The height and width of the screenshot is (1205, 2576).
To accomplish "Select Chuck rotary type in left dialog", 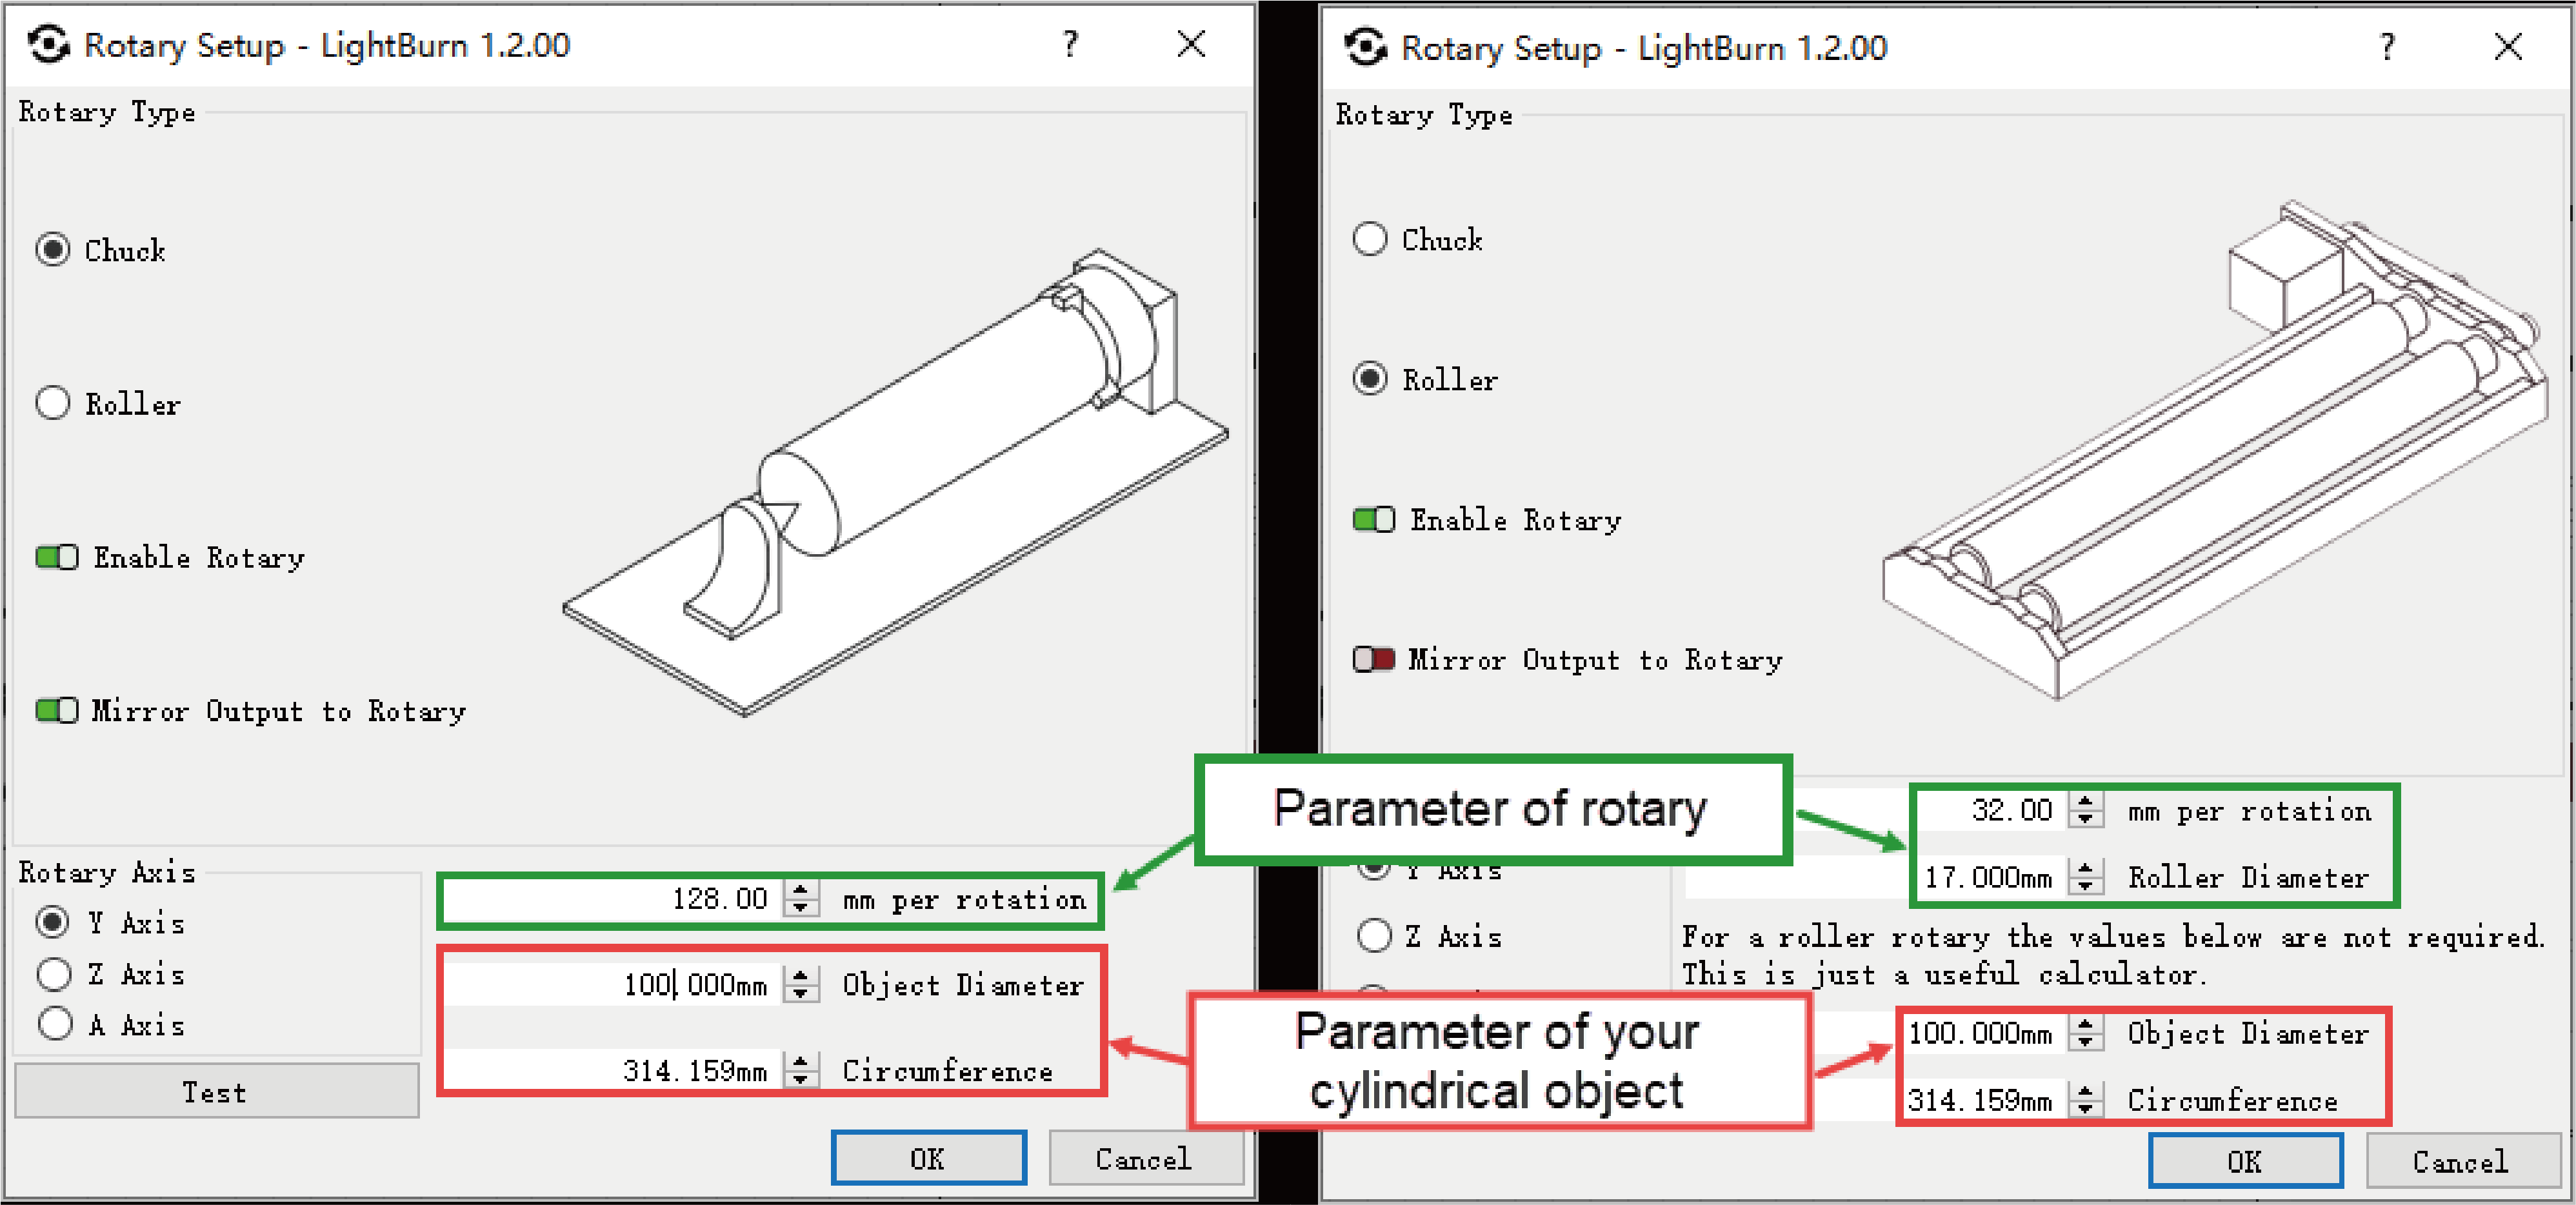I will coord(101,249).
